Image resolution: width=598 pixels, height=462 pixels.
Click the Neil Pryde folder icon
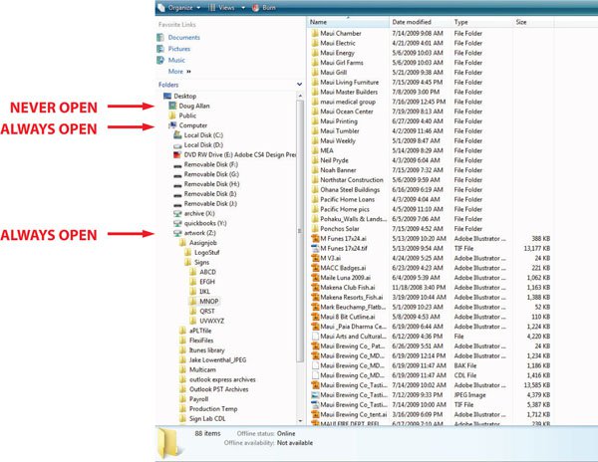pos(315,160)
